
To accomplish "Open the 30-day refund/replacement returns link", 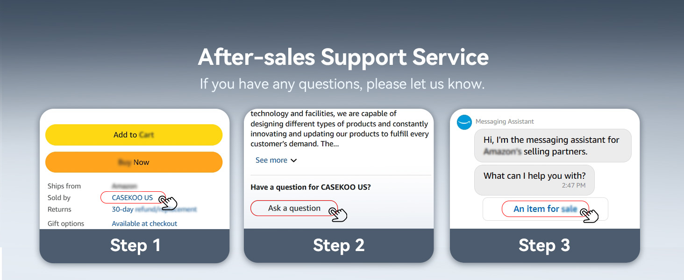I will (154, 210).
